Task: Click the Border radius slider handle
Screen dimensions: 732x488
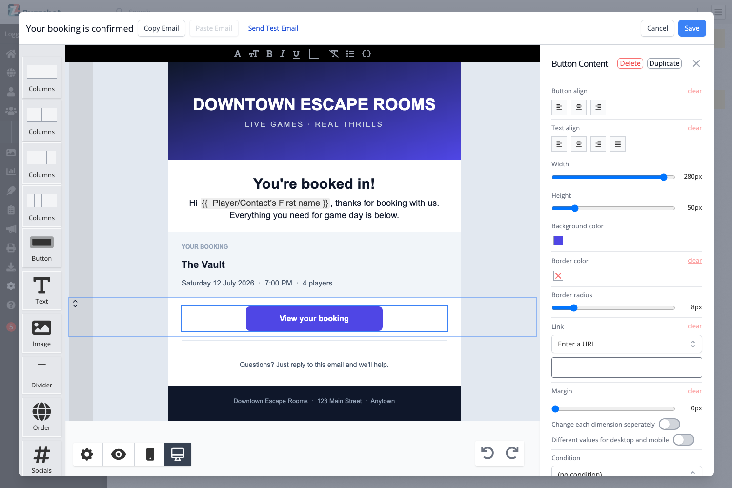Action: click(574, 308)
